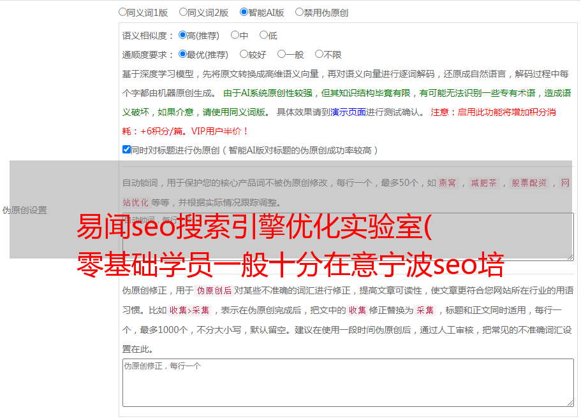
Task: Set 通顺度要求 to 不限
Action: point(319,54)
